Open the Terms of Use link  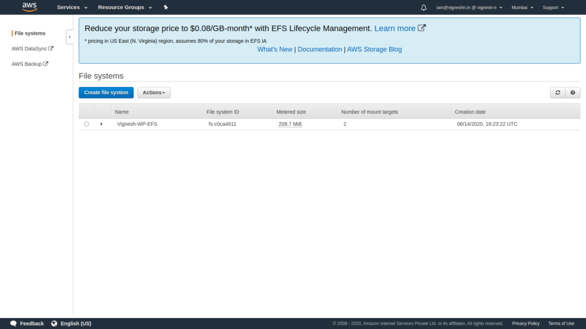click(x=561, y=323)
